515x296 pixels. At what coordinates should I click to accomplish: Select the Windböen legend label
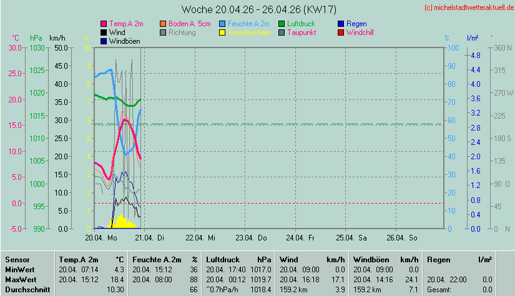124,41
